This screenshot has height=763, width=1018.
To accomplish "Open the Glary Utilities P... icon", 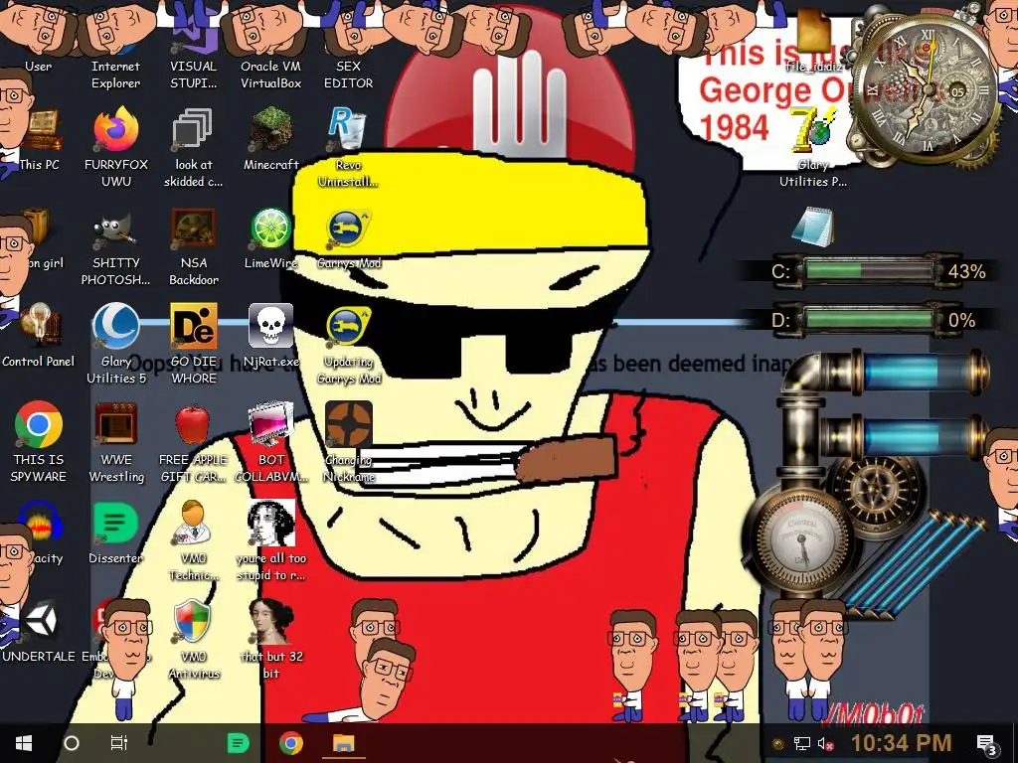I will pyautogui.click(x=811, y=130).
